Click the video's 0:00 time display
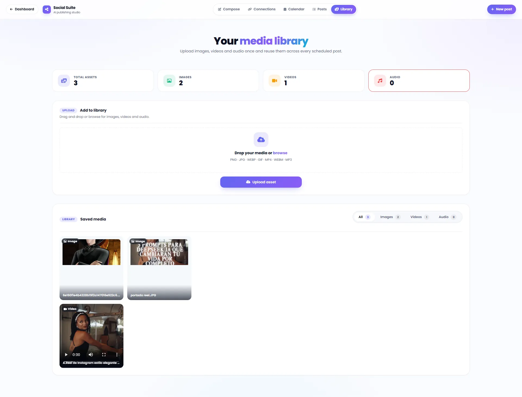522x397 pixels. [x=76, y=355]
